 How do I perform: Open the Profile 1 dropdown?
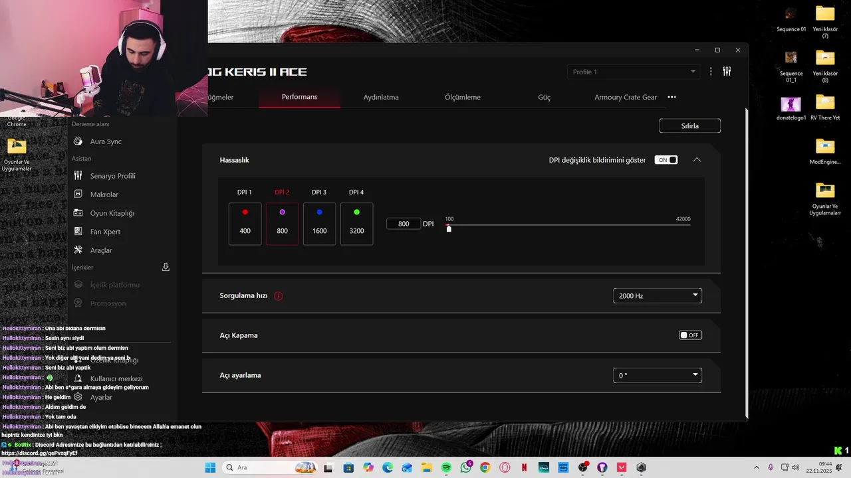point(632,72)
